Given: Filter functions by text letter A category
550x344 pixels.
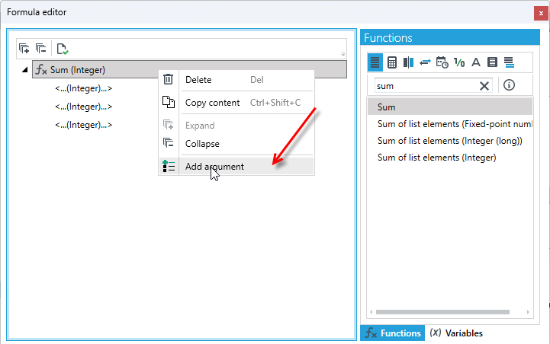Looking at the screenshot, I should tap(476, 62).
